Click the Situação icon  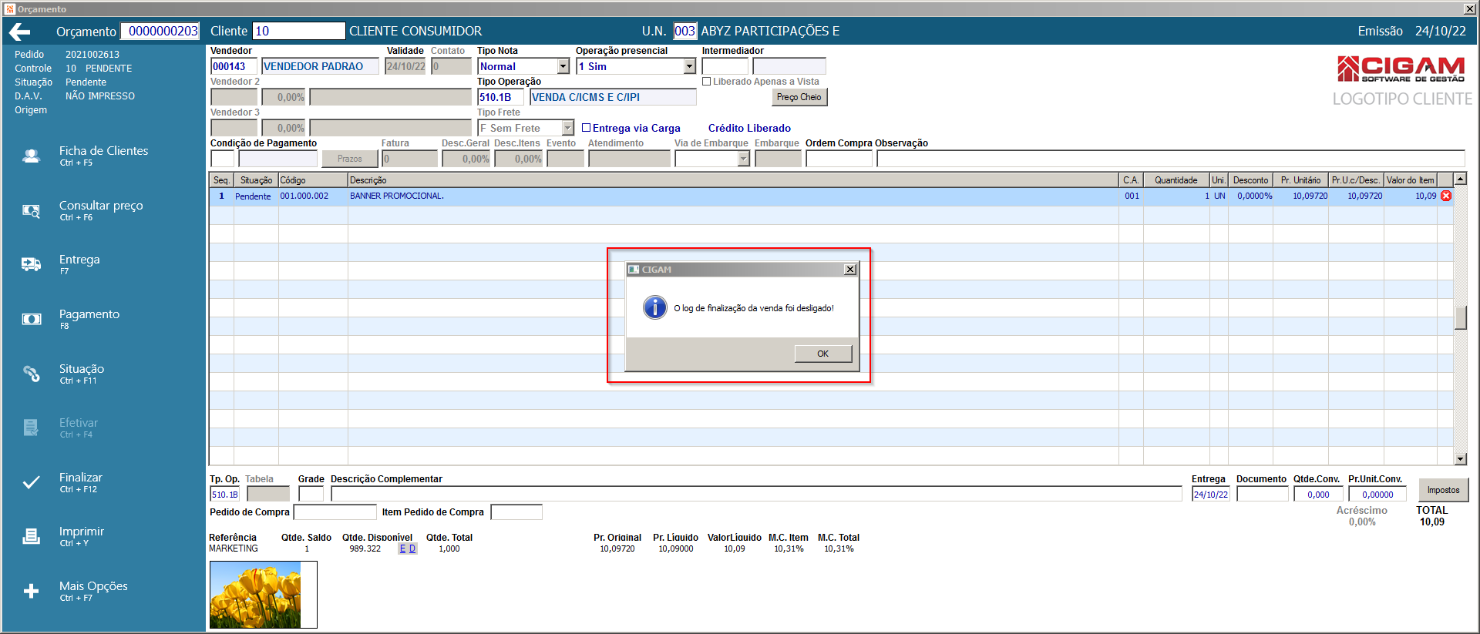pos(31,374)
